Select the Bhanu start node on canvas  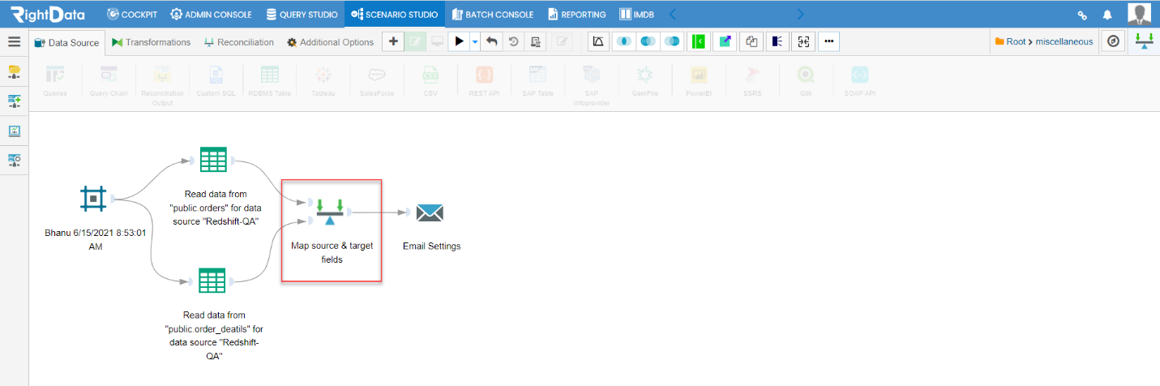point(94,198)
